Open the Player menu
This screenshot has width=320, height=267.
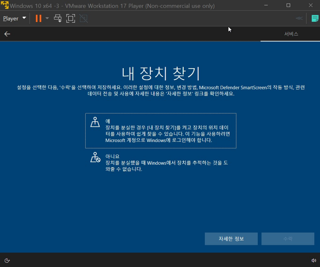(15, 18)
